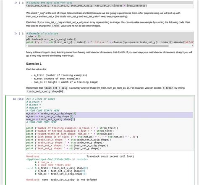This screenshot has width=199, height=185.
Task: Click the print 'Height/Width of each image' line
Action: tap(70, 134)
